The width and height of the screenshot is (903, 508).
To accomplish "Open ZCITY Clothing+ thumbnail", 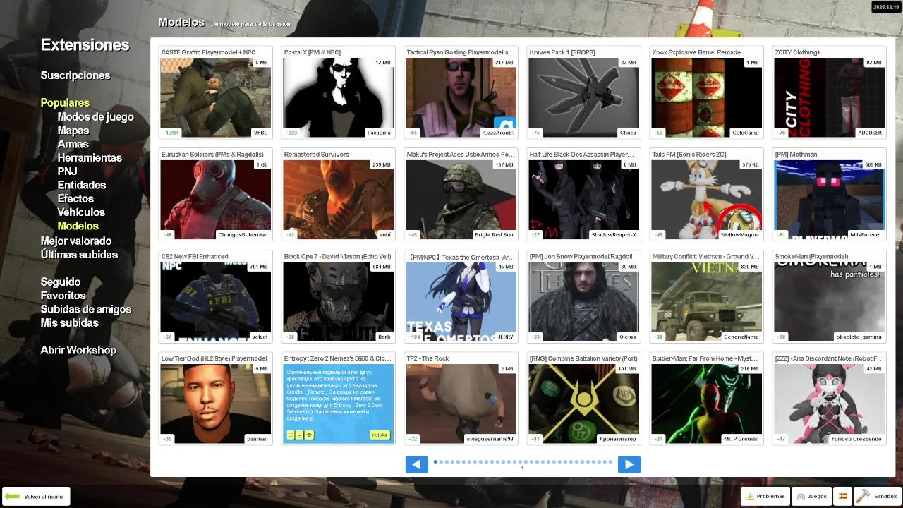I will [830, 97].
